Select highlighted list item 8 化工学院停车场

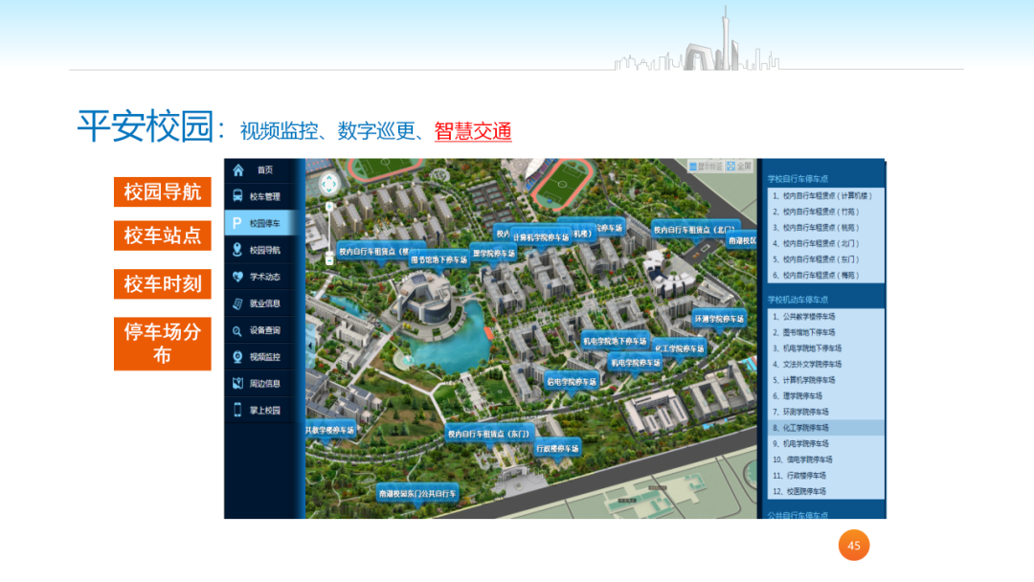coord(825,428)
